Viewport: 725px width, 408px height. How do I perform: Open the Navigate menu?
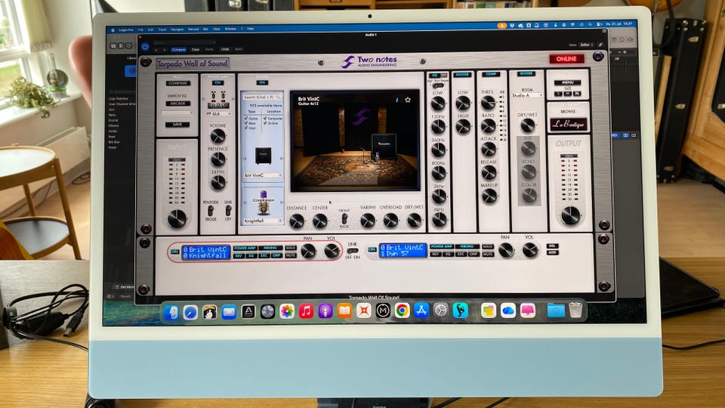177,29
